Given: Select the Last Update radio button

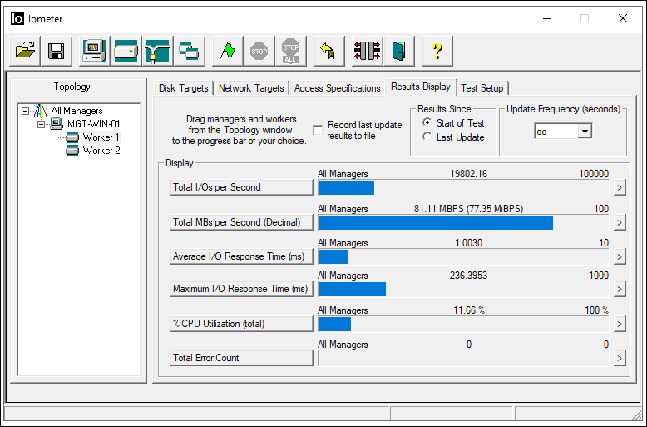Looking at the screenshot, I should (427, 137).
